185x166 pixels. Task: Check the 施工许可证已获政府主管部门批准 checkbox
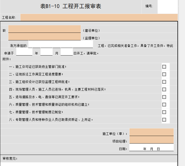click(164, 67)
